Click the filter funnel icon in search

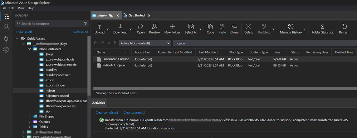point(85,24)
